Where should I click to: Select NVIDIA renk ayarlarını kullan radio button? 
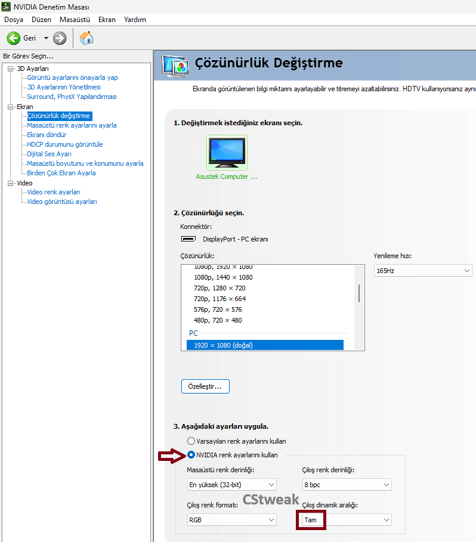(191, 455)
